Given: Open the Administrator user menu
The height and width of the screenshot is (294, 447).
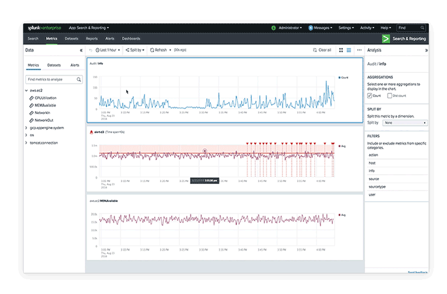Looking at the screenshot, I should click(x=289, y=28).
